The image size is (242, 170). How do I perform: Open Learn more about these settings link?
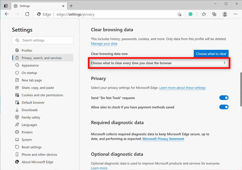[x=182, y=88]
